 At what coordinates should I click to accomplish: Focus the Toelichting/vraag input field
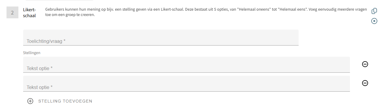[x=161, y=38]
